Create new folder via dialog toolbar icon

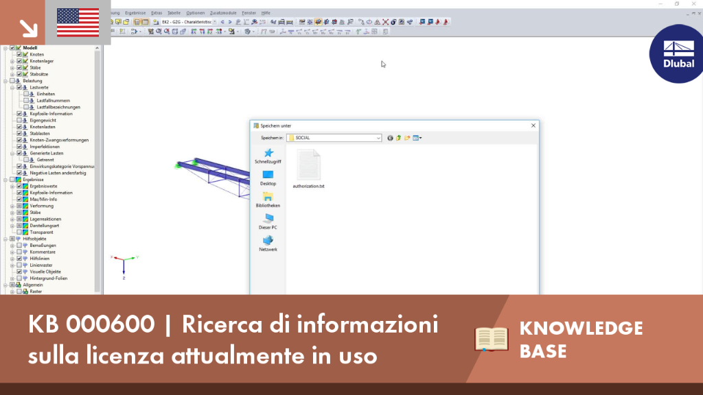click(x=407, y=138)
